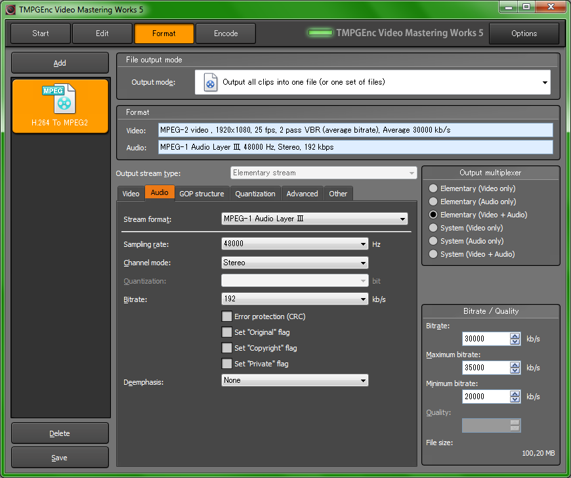Image resolution: width=571 pixels, height=478 pixels.
Task: Open the Quantization tab
Action: tap(255, 194)
